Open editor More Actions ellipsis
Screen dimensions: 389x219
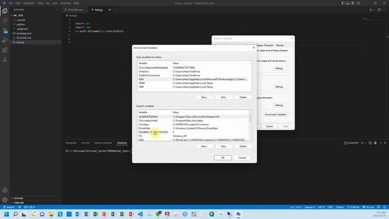tap(385, 10)
